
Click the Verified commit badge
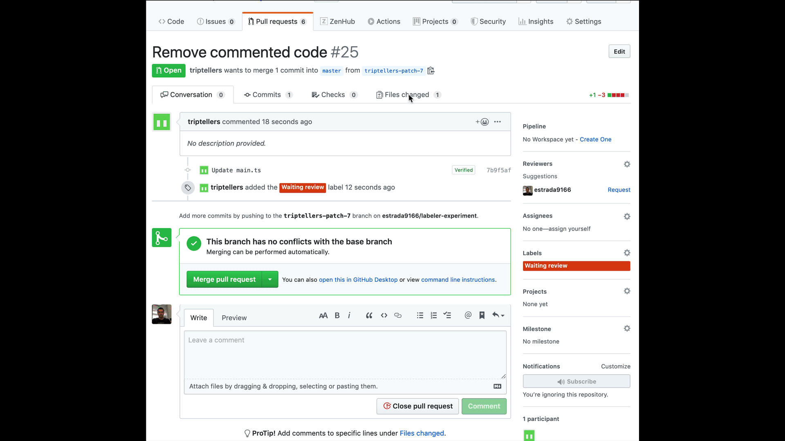click(464, 170)
